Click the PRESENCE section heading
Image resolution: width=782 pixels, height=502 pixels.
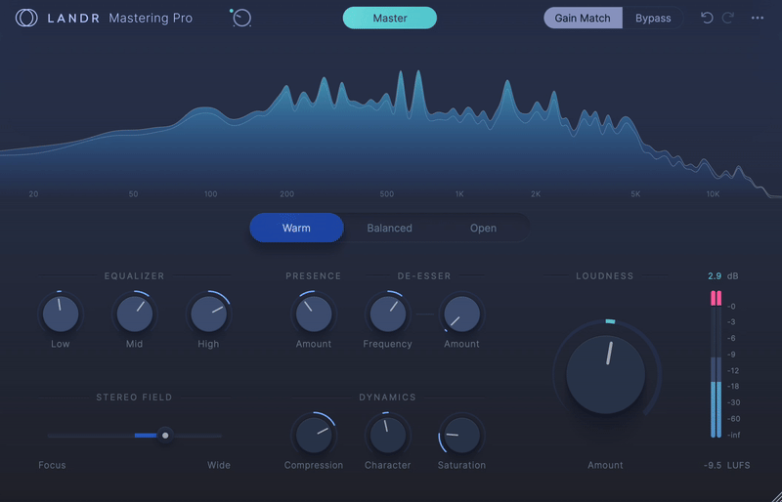[313, 275]
